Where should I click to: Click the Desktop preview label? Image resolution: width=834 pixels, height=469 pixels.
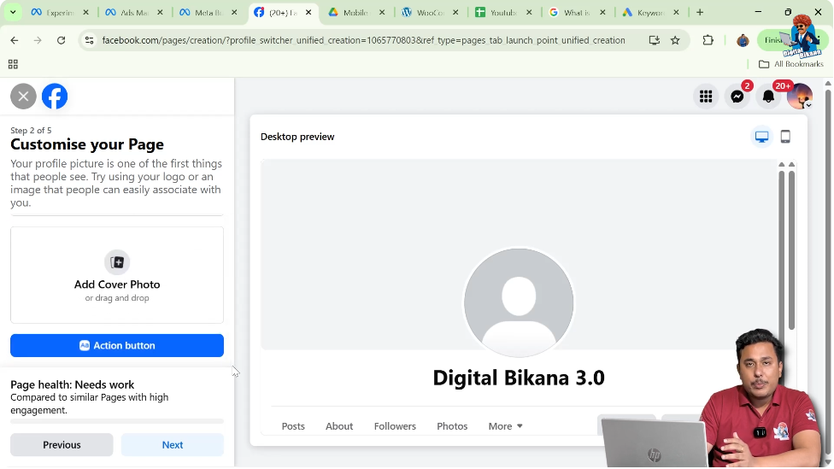pos(297,137)
